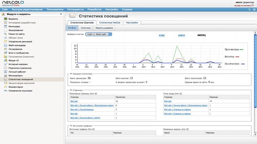Click the Файл-менеджер folder icon

point(6,45)
